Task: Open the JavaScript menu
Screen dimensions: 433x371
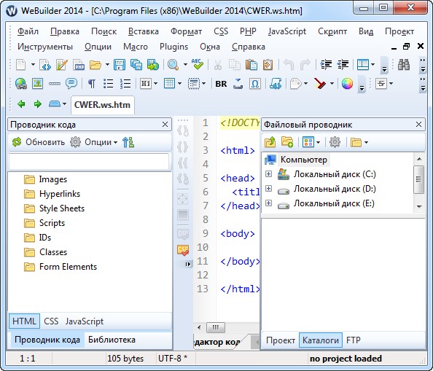Action: point(287,31)
